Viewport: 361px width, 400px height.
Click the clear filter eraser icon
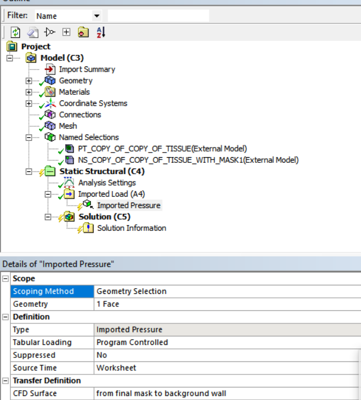(32, 32)
